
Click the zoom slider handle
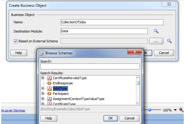click(x=149, y=110)
